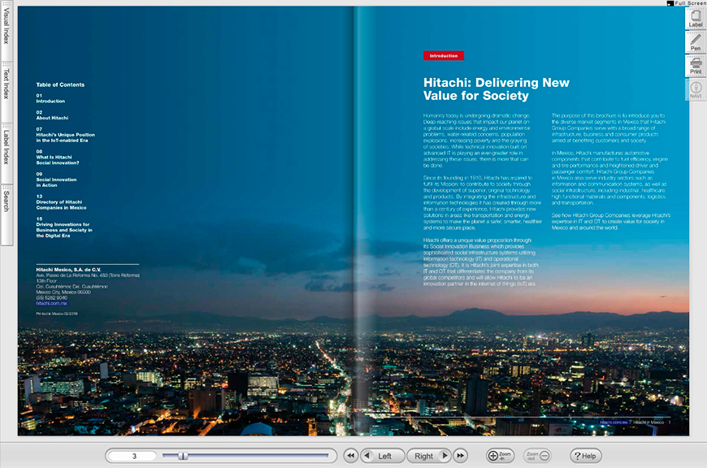Open the NAVI navigator
Image resolution: width=707 pixels, height=468 pixels.
696,89
